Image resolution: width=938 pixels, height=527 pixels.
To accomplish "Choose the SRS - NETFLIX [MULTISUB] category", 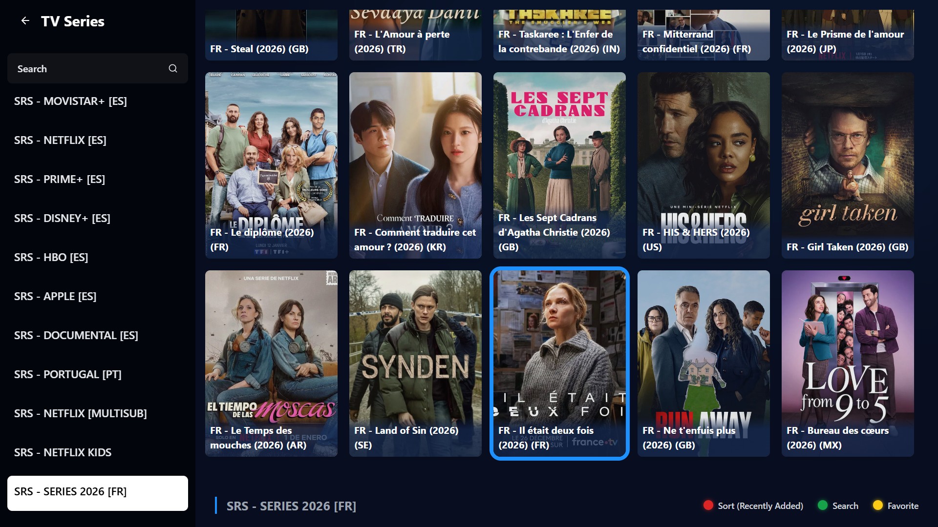I will click(98, 413).
